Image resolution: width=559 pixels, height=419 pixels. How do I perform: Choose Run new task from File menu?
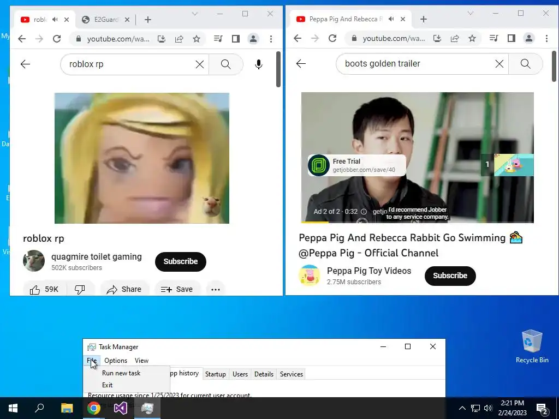(x=121, y=373)
